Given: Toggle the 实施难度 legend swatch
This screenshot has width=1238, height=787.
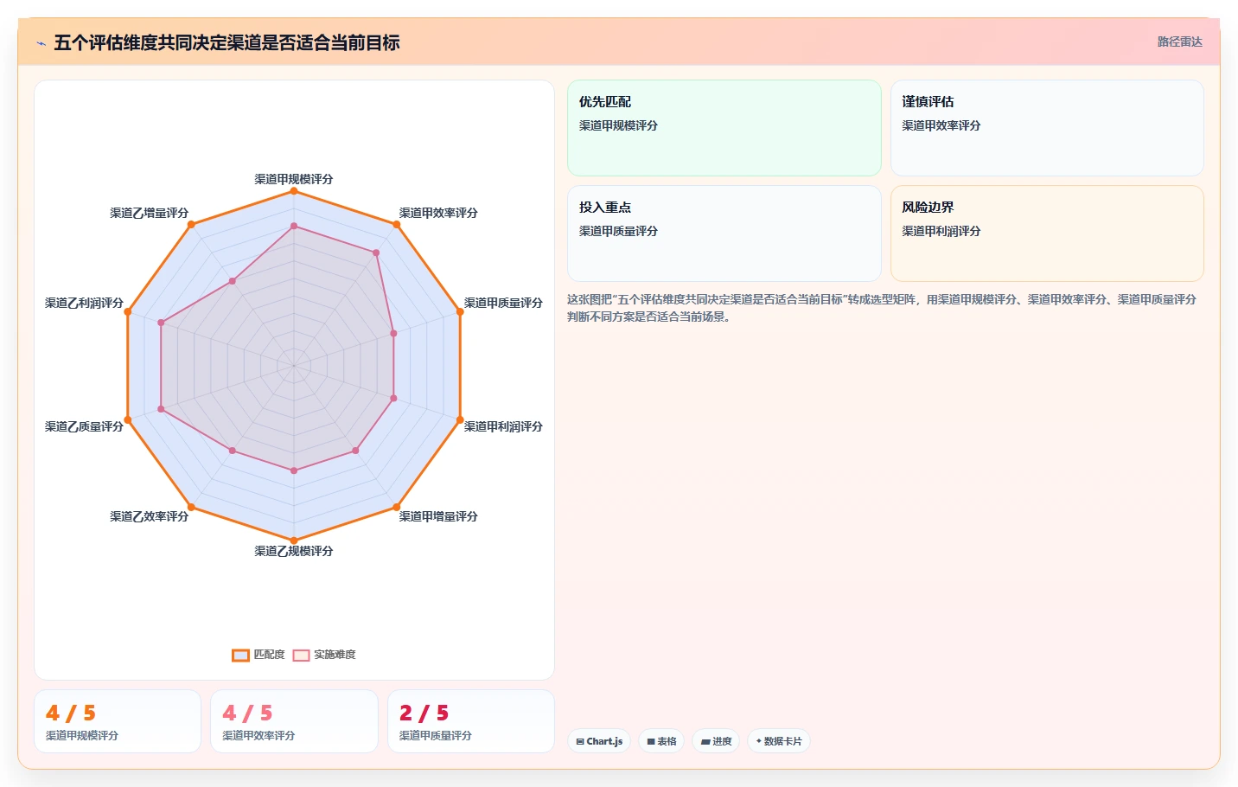Looking at the screenshot, I should point(301,655).
